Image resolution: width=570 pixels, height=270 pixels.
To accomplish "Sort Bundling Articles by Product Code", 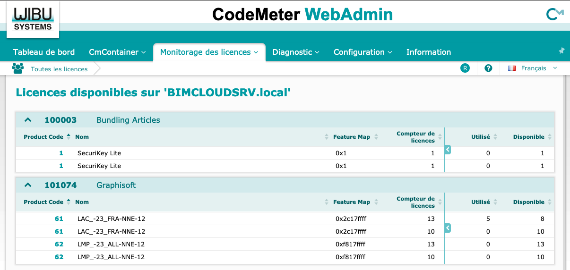I will (47, 137).
